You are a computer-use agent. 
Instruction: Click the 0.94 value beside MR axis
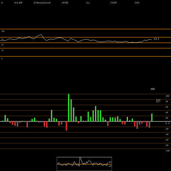tap(158, 100)
